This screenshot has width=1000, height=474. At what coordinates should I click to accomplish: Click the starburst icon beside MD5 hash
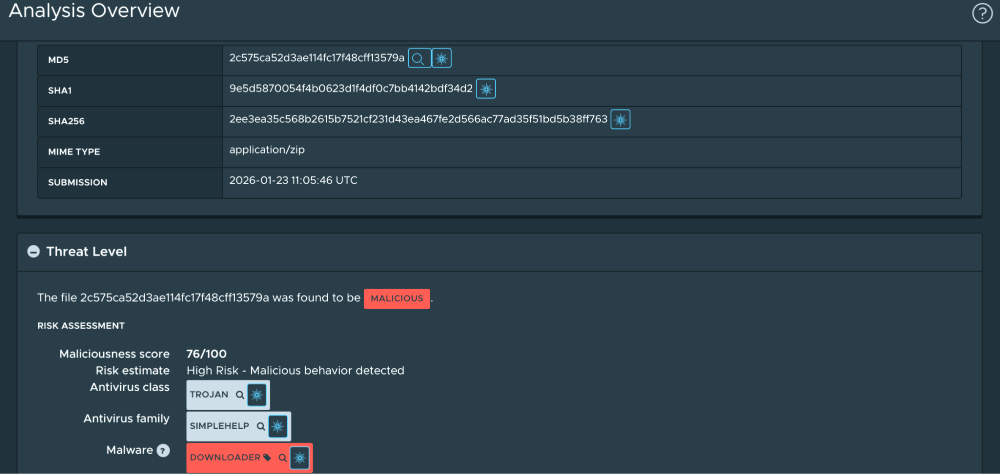[x=441, y=58]
